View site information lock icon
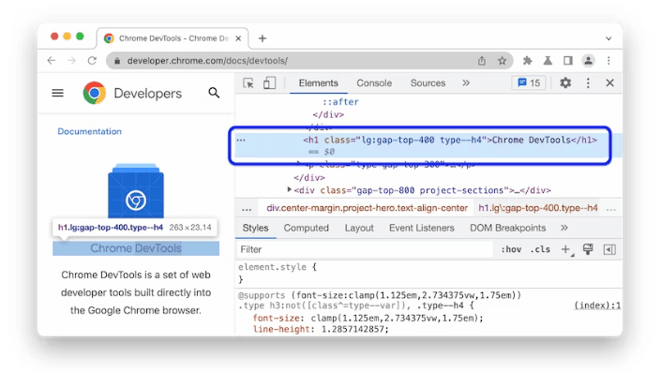This screenshot has width=661, height=372. pos(117,61)
